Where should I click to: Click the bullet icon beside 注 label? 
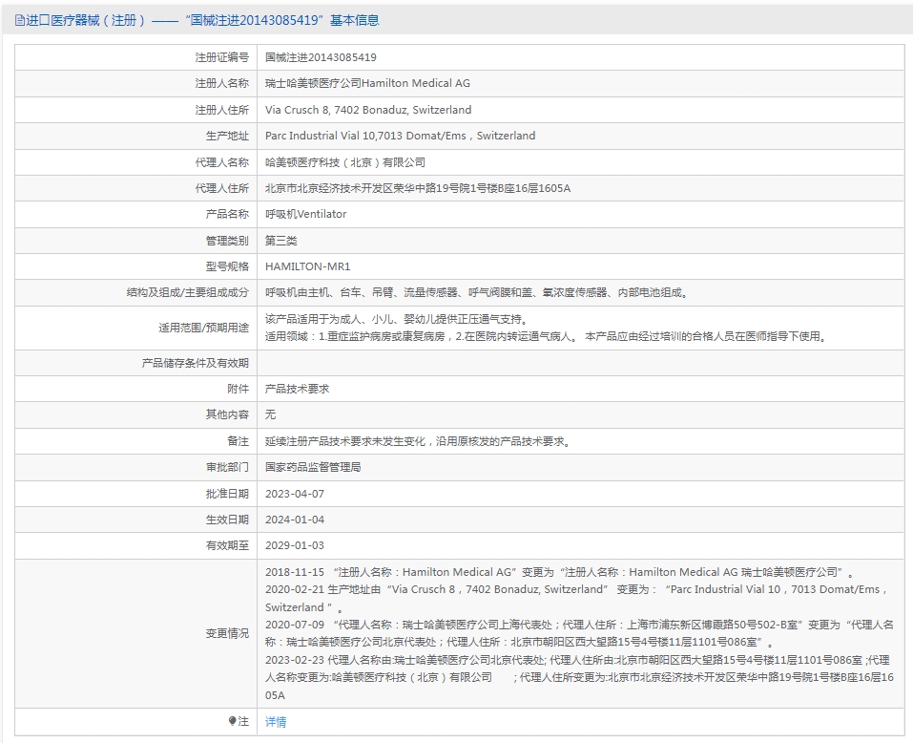click(x=233, y=721)
